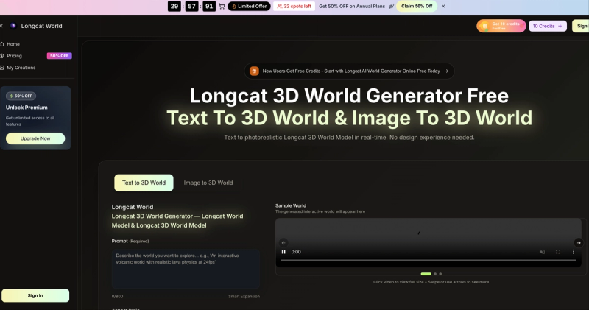Go to the next sample with right arrow
Screen dimensions: 589x310
click(x=579, y=243)
